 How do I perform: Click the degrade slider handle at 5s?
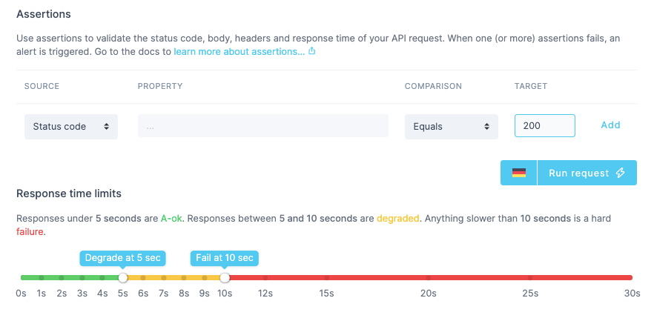pyautogui.click(x=123, y=277)
